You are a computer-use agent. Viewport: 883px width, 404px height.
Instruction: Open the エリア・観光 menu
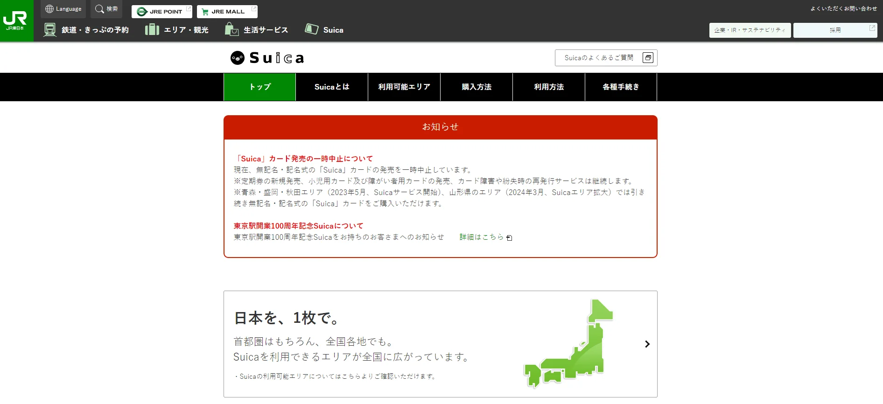[186, 30]
